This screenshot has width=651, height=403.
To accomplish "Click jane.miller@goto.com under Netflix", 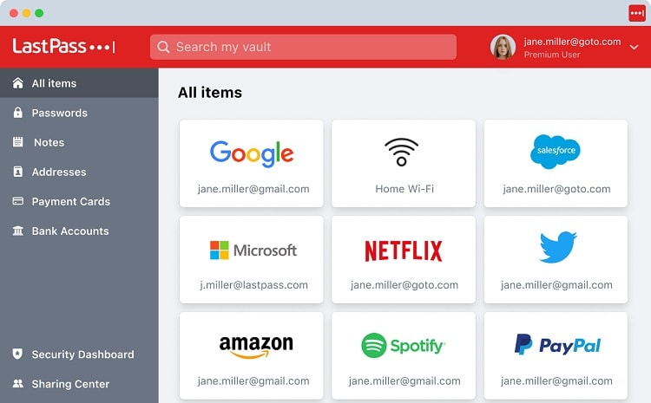I will point(404,285).
